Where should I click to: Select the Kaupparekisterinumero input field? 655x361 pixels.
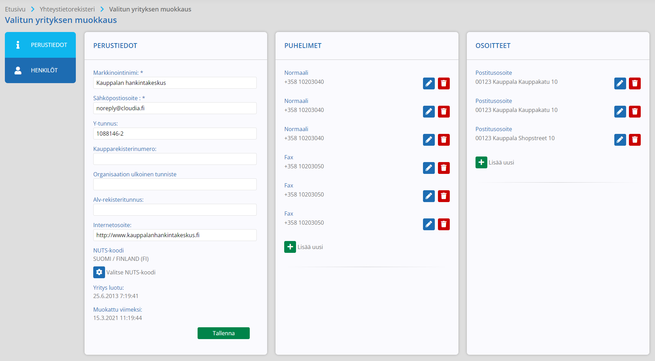(x=175, y=159)
